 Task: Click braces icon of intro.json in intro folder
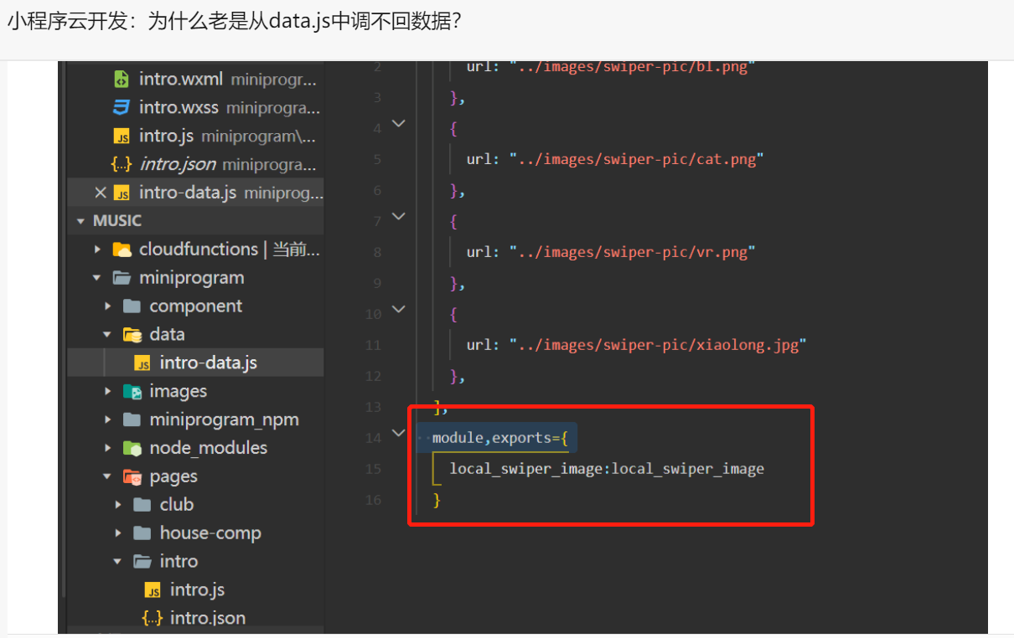point(153,618)
